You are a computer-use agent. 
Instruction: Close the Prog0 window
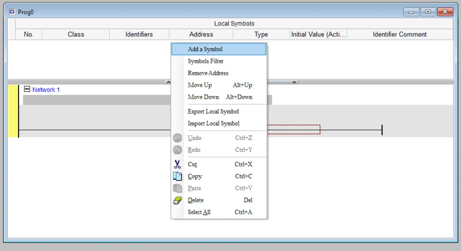tap(445, 12)
